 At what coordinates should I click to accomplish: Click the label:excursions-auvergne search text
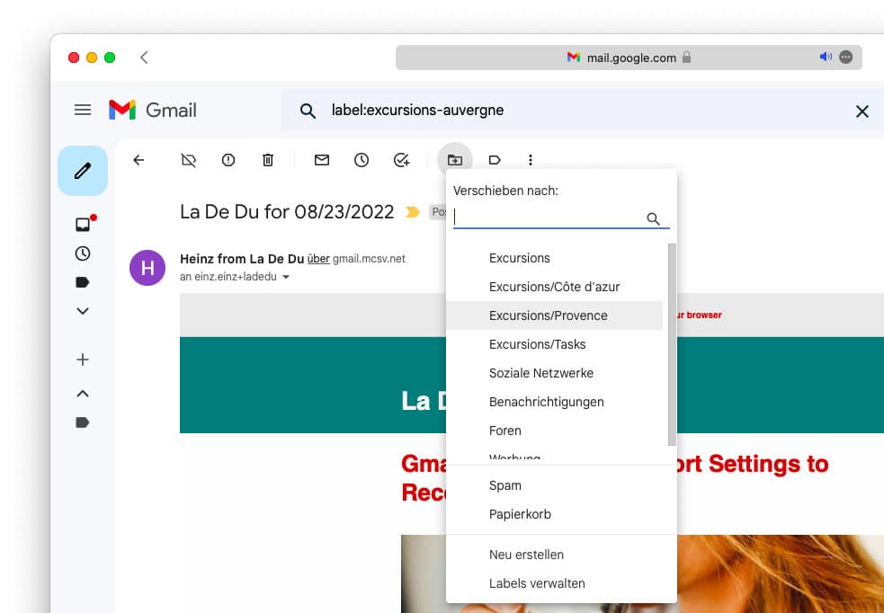tap(418, 110)
